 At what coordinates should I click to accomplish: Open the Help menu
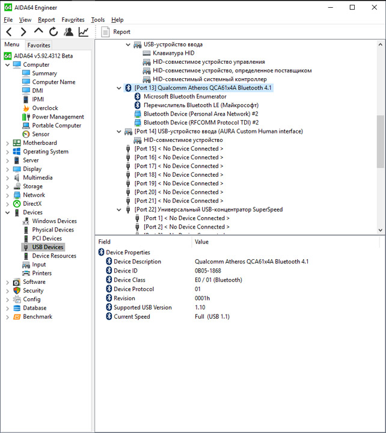(117, 20)
